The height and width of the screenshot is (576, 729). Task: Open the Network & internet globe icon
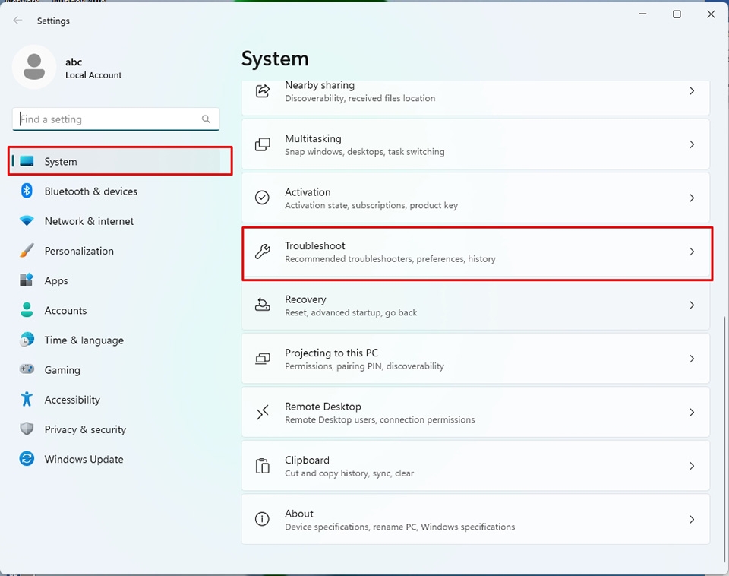(x=26, y=221)
